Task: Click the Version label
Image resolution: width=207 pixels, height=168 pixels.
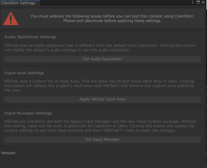Action: click(9, 153)
